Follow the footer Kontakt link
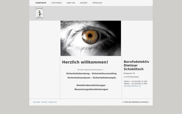182x114 pixels. 44,102
